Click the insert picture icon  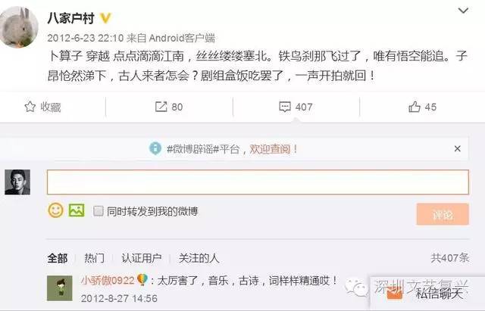pos(77,210)
